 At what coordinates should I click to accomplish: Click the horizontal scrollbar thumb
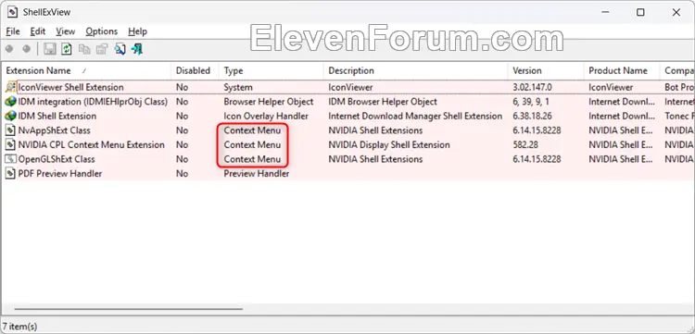129,309
